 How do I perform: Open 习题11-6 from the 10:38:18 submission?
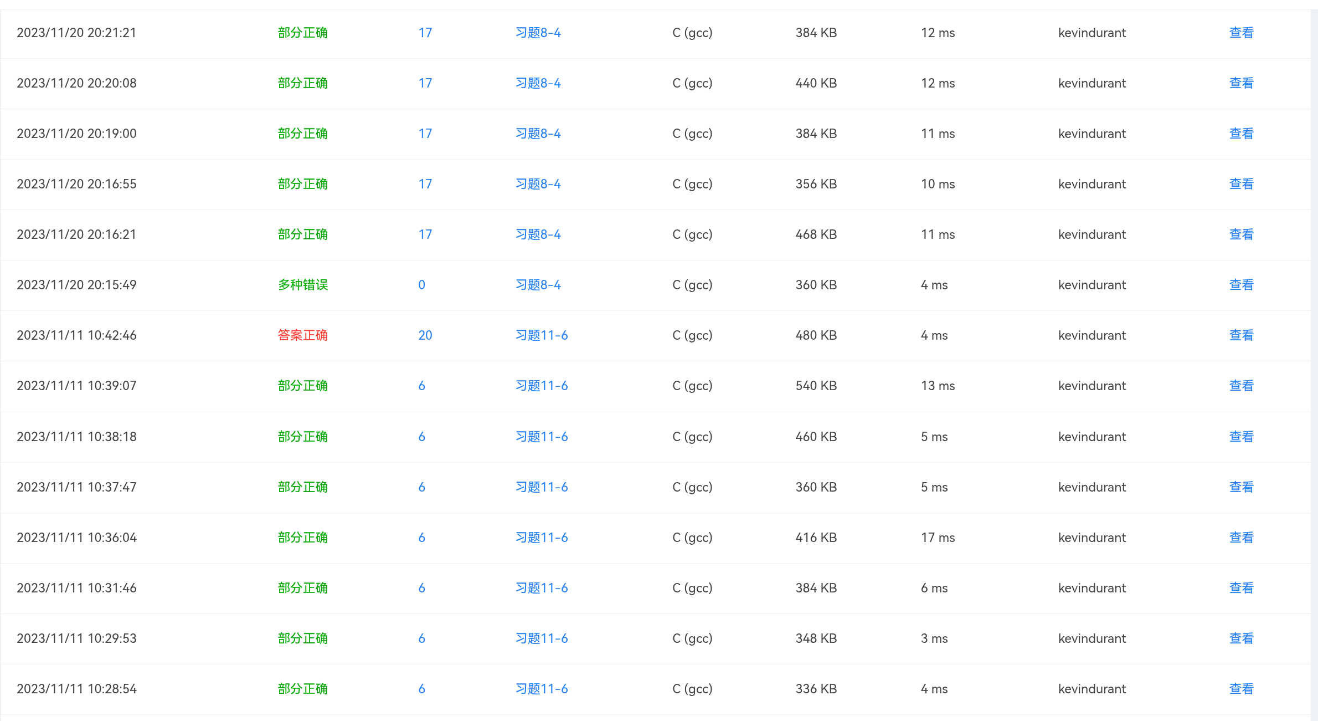pos(541,437)
